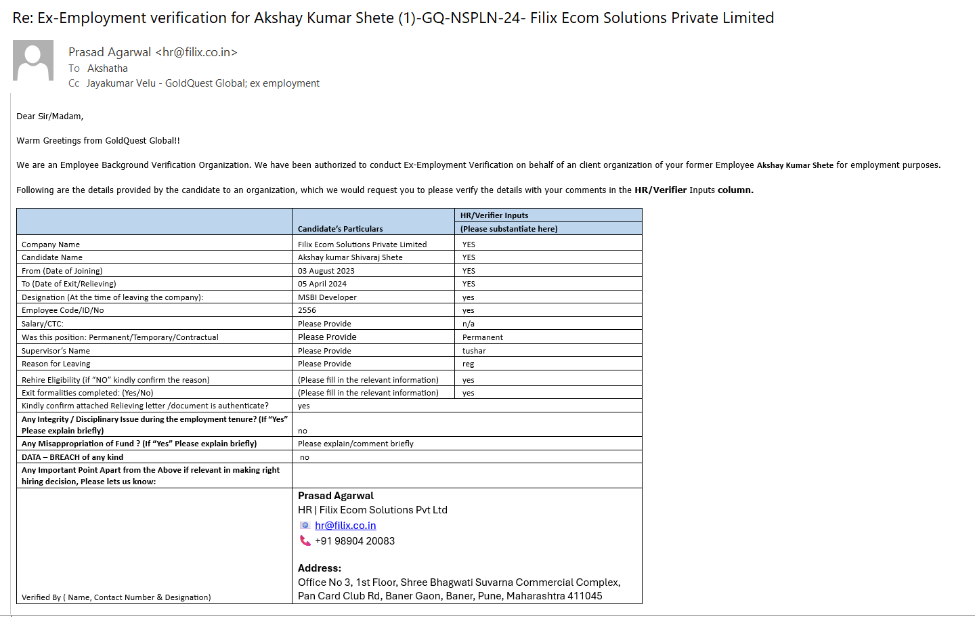This screenshot has width=975, height=617.
Task: Click 'Please explain/comment briefly' cell
Action: 355,444
